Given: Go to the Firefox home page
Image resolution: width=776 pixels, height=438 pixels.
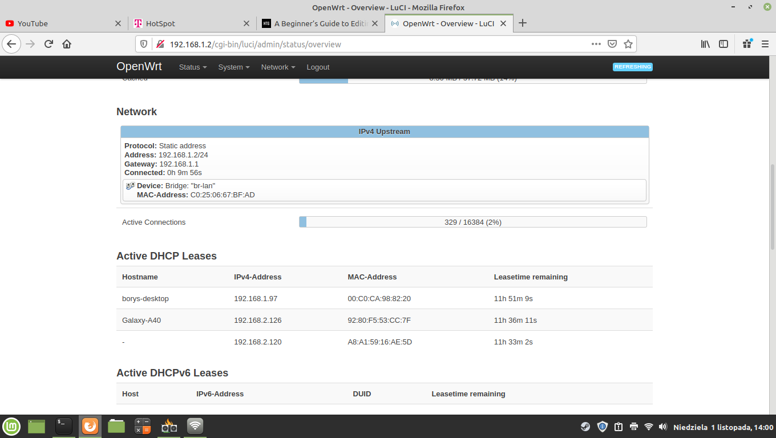Looking at the screenshot, I should [x=67, y=44].
